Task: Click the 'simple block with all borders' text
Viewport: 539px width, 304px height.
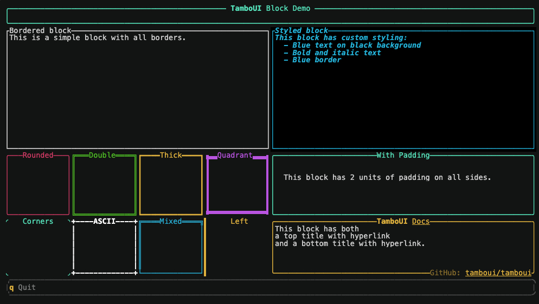Action: tap(98, 38)
